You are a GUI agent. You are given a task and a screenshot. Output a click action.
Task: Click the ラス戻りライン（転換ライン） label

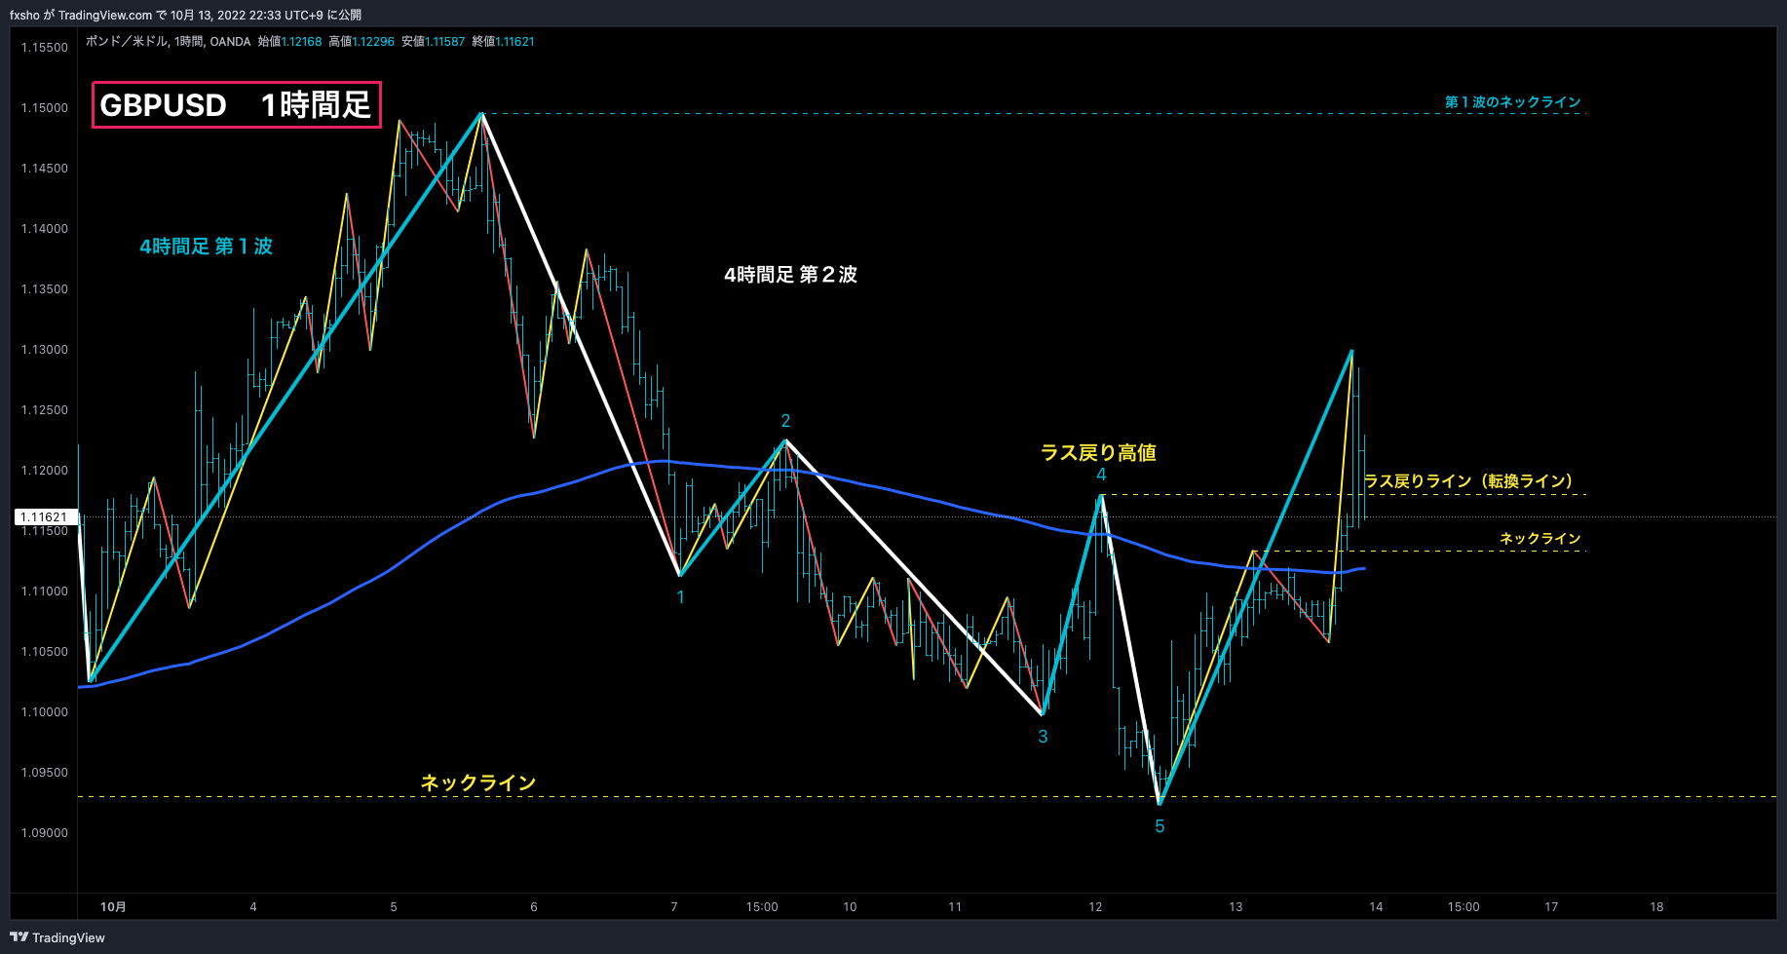click(1467, 480)
